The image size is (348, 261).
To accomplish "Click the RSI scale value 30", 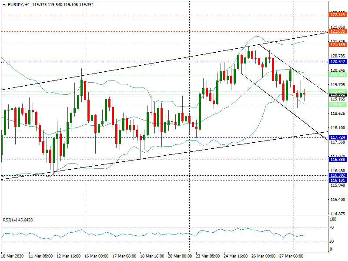I will point(332,241).
